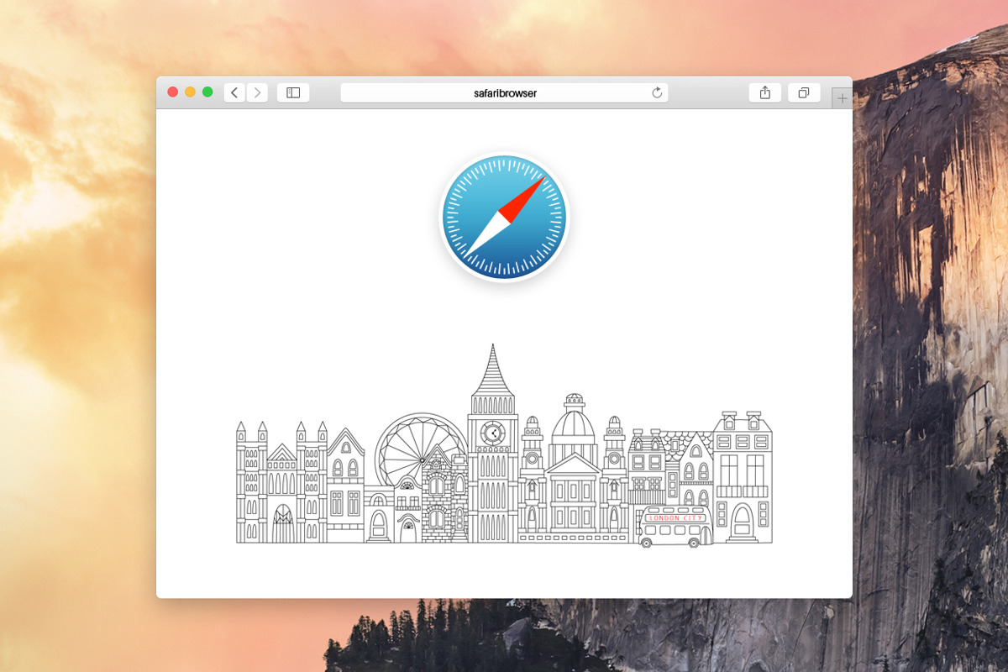Add a new tab with the plus button
Viewport: 1008px width, 672px height.
843,98
